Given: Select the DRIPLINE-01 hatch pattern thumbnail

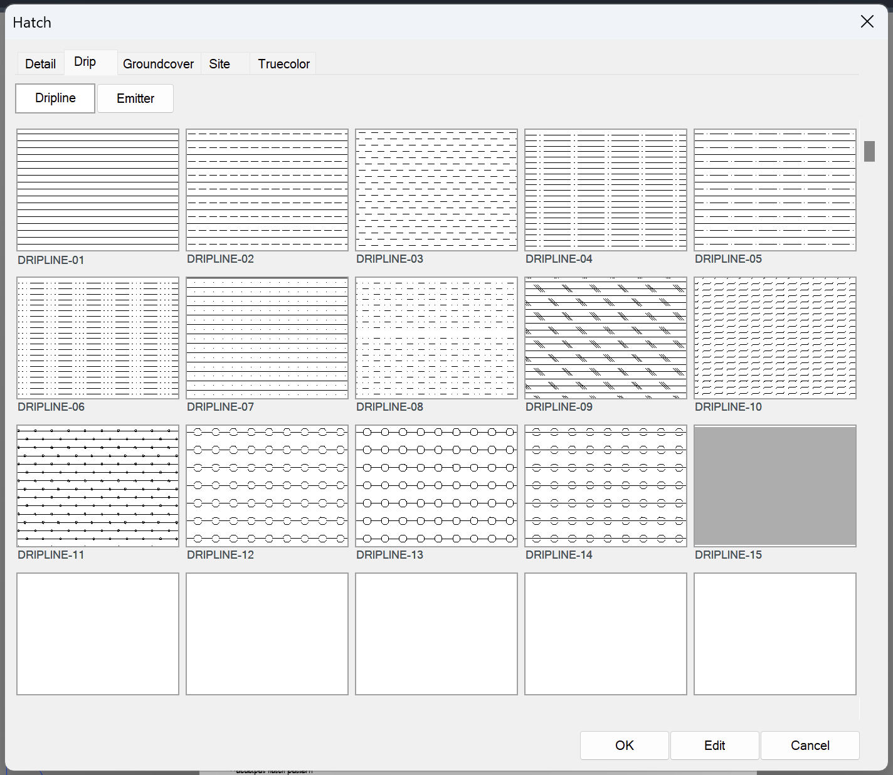Looking at the screenshot, I should pos(98,190).
